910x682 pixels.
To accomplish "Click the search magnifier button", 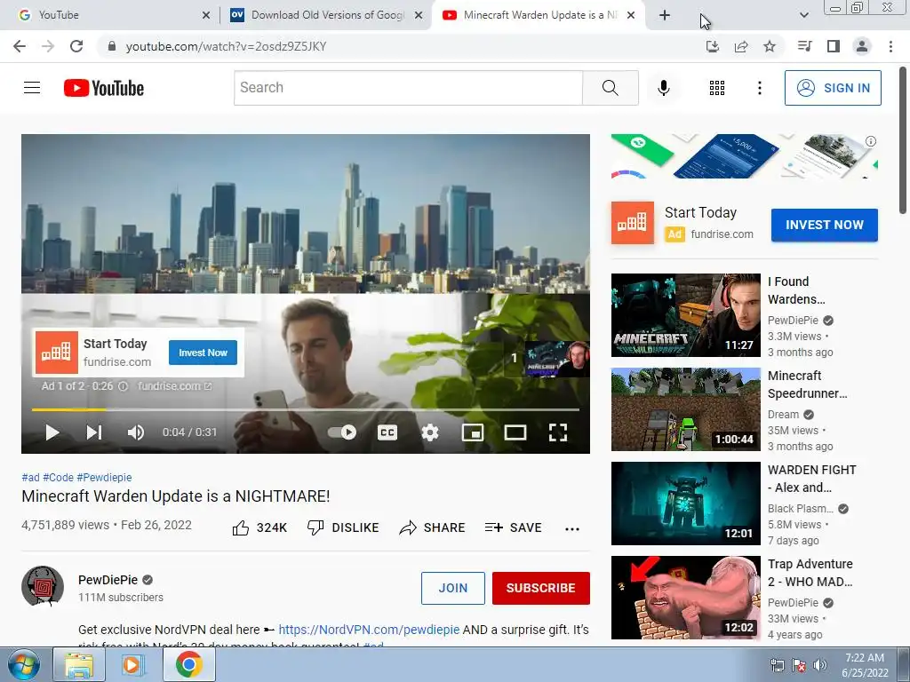I will (610, 88).
